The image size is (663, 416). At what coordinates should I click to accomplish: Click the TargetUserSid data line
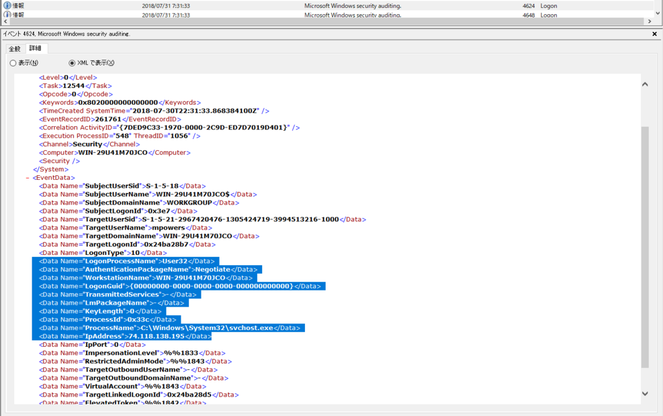pos(203,219)
